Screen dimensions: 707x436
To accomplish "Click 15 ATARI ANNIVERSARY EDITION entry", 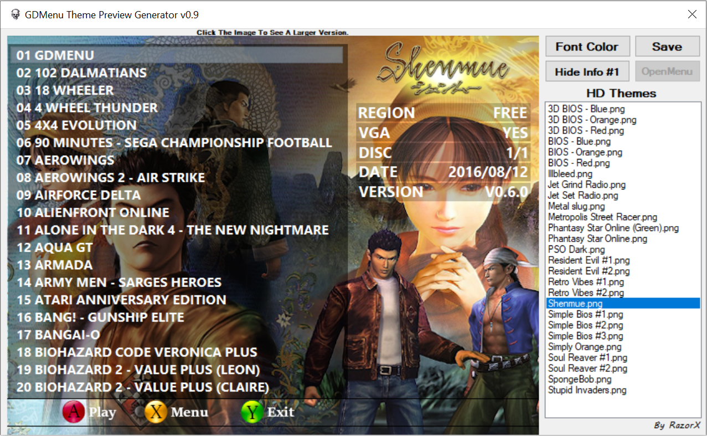I will tap(122, 300).
